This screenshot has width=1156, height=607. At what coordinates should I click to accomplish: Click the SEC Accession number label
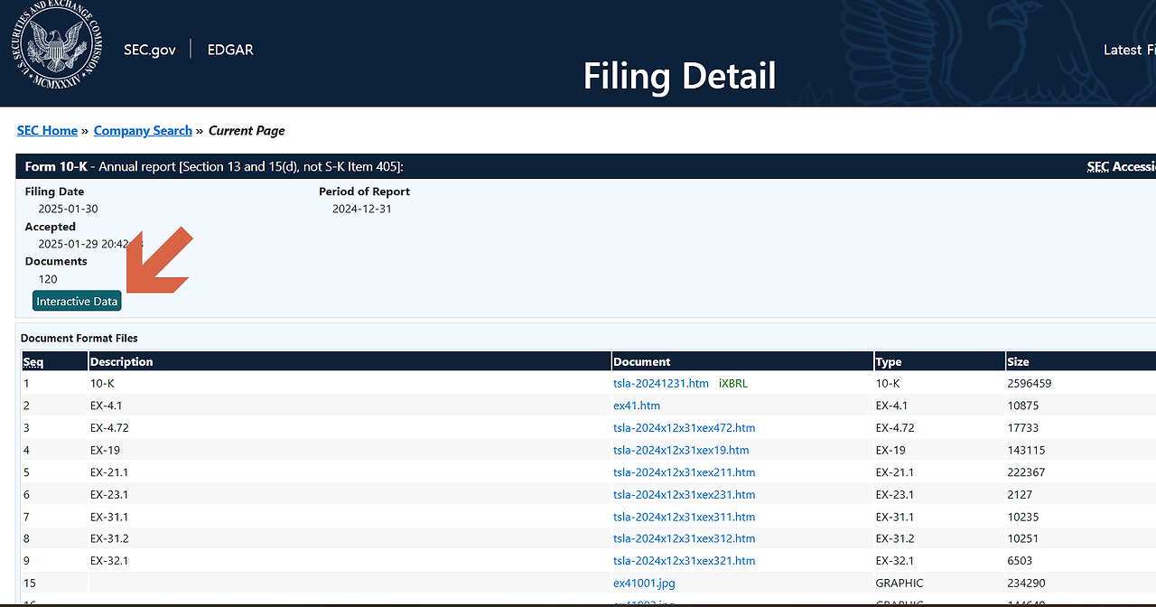(x=1122, y=166)
